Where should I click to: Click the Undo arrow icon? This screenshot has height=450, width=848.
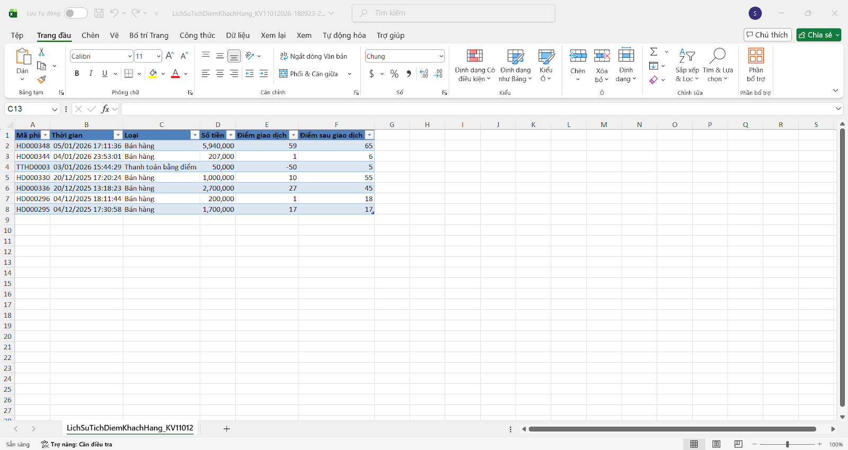(114, 13)
